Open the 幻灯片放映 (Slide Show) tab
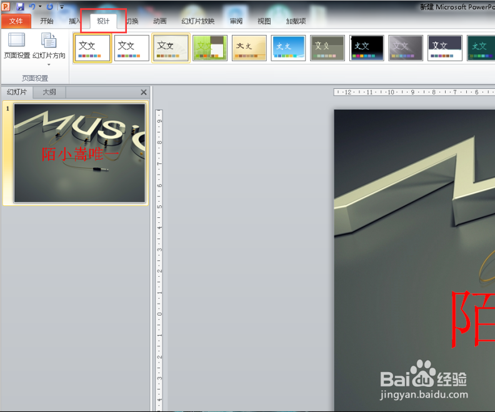The width and height of the screenshot is (495, 412). 198,21
